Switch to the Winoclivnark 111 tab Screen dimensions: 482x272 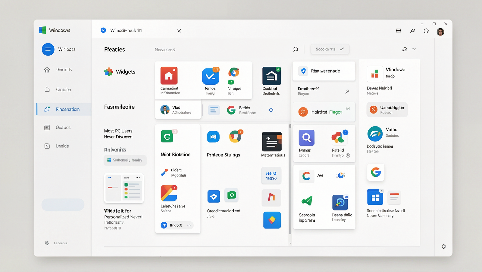pos(126,30)
